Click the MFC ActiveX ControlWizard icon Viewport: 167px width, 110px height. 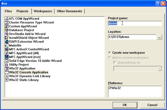pyautogui.click(x=7, y=49)
